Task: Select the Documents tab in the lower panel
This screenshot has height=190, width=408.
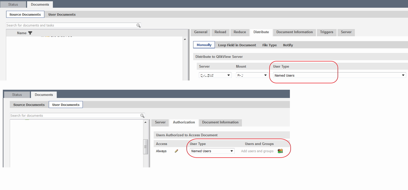Action: [44, 95]
